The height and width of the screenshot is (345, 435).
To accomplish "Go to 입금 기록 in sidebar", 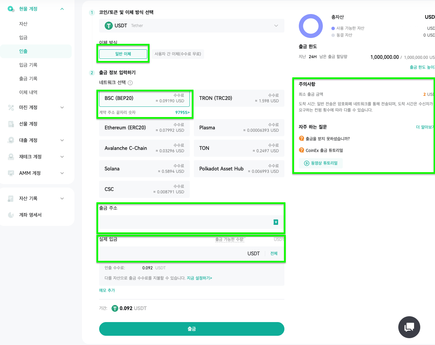I will click(28, 65).
